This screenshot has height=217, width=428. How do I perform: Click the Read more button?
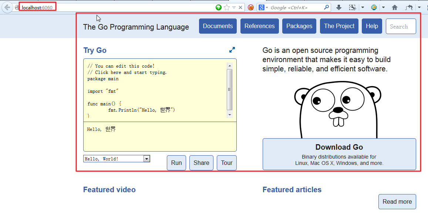(397, 202)
